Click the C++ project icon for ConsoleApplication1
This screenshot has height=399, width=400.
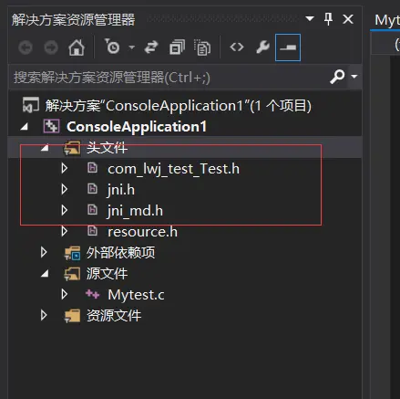pos(51,126)
